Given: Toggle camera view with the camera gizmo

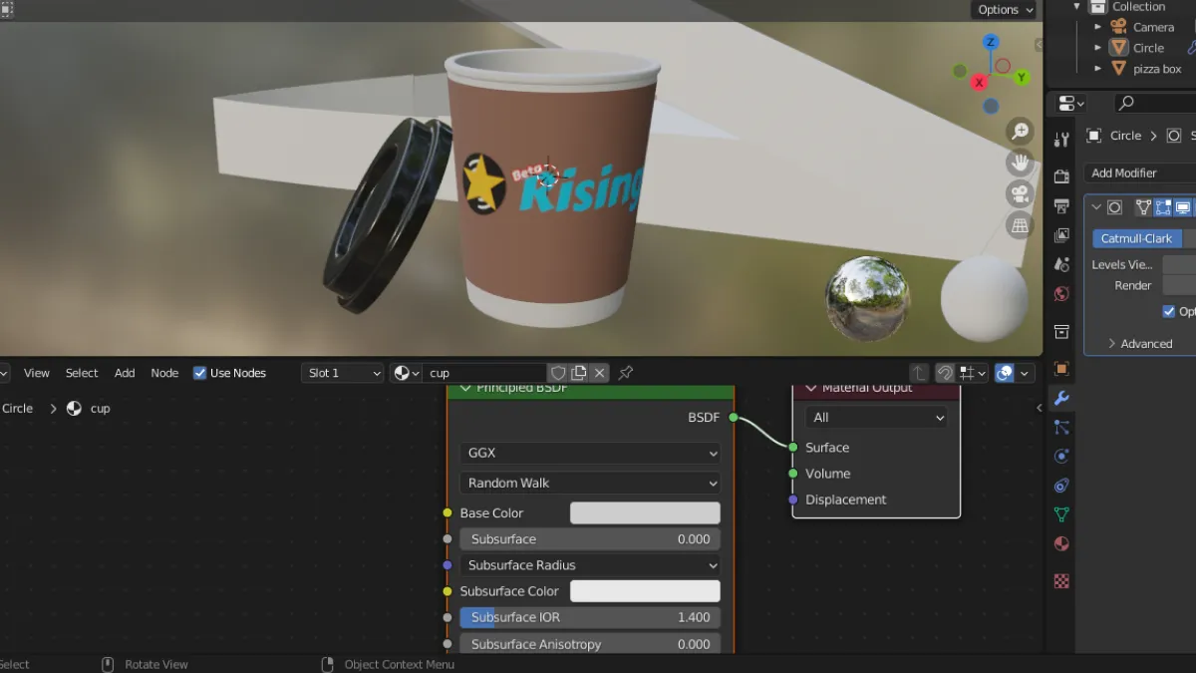Looking at the screenshot, I should click(1020, 193).
